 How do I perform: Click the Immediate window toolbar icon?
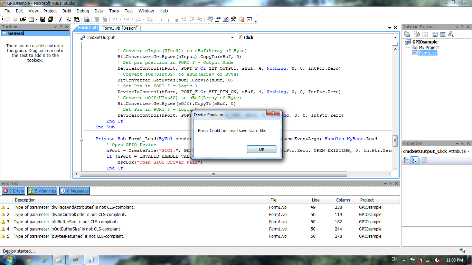[x=249, y=19]
